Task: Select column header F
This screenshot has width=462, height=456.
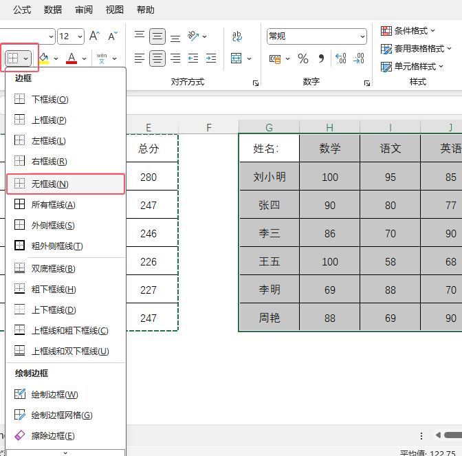Action: [208, 127]
